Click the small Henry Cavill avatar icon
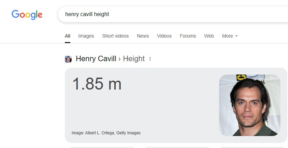 click(x=68, y=59)
